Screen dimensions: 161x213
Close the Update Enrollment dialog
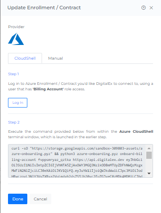pos(151,8)
